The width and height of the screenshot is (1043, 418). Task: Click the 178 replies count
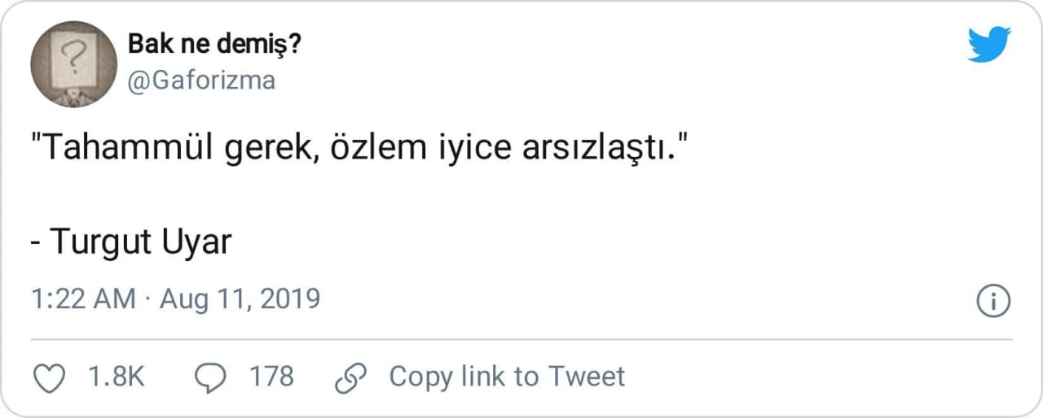click(x=271, y=377)
